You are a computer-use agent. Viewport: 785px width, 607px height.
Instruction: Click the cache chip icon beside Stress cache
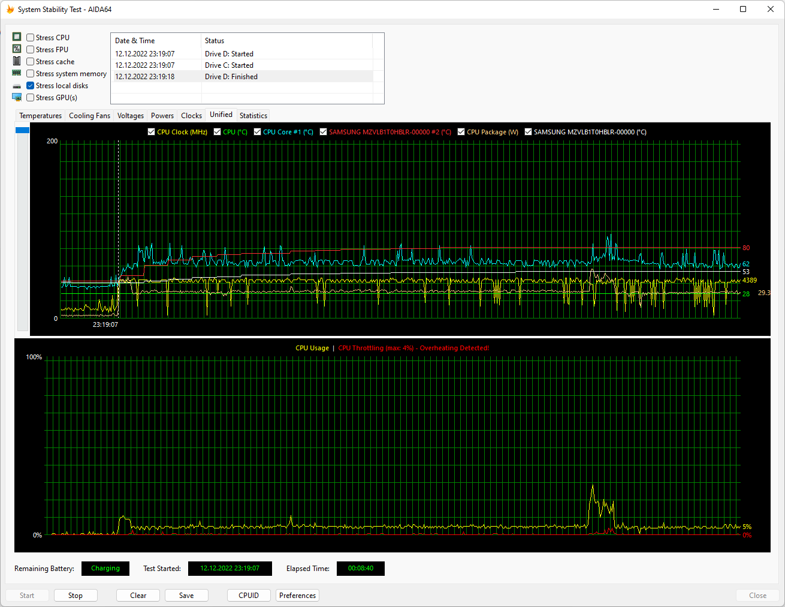pos(17,61)
